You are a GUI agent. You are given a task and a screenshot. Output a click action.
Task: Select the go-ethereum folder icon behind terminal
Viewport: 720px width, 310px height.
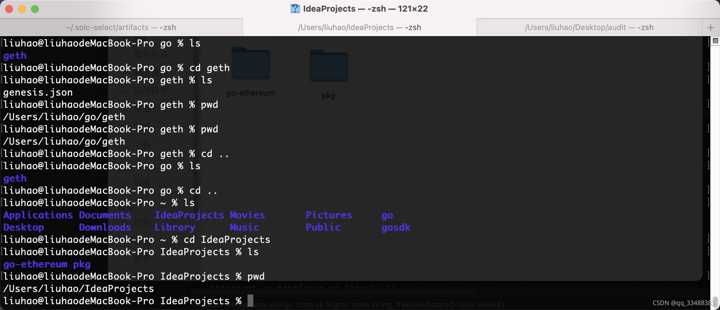point(250,63)
